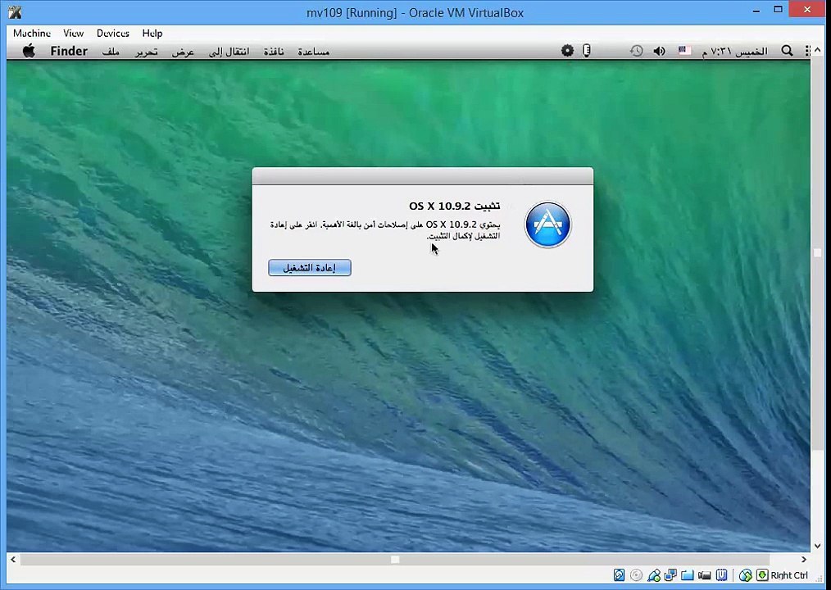Screen dimensions: 831x590
Task: Click the الخميس ٧:٣١ م clock
Action: tap(734, 52)
